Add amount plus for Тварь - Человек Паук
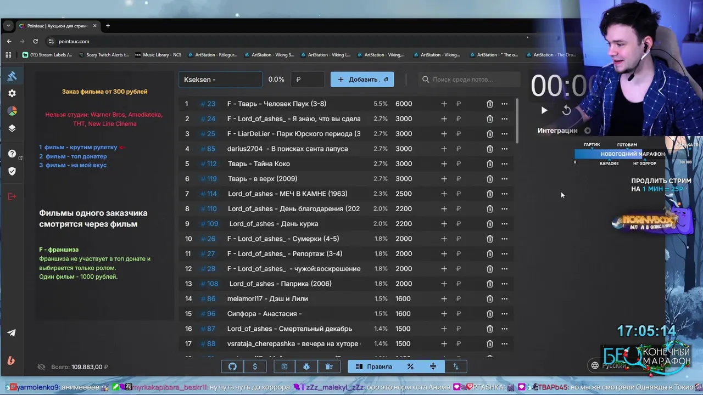Viewport: 703px width, 395px height. tap(444, 104)
